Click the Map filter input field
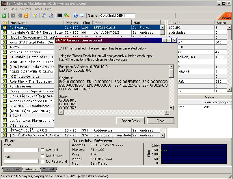233x179 pixels. pyautogui.click(x=21, y=161)
